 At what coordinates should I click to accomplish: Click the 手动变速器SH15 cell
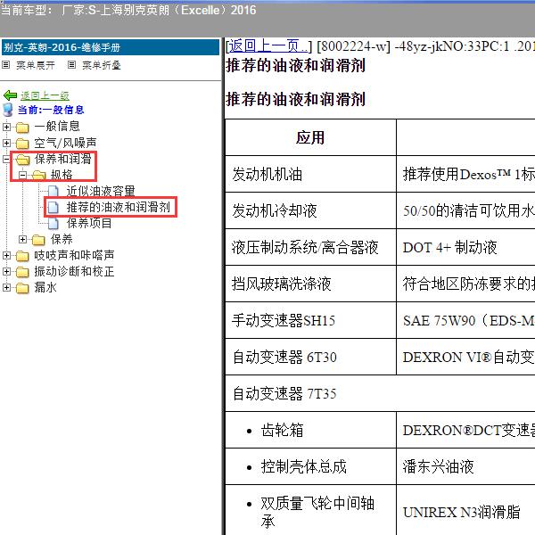click(310, 320)
